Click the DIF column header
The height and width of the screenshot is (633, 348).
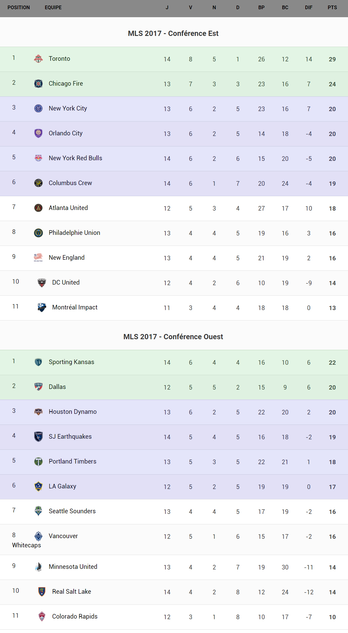pyautogui.click(x=308, y=7)
